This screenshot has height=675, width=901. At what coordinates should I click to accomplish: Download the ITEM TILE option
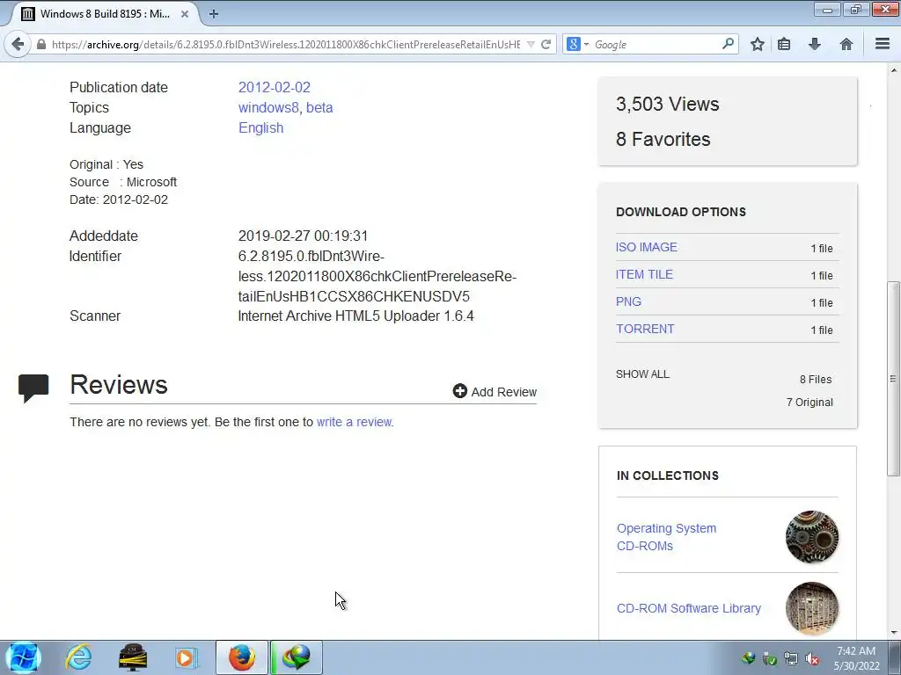[x=644, y=274]
